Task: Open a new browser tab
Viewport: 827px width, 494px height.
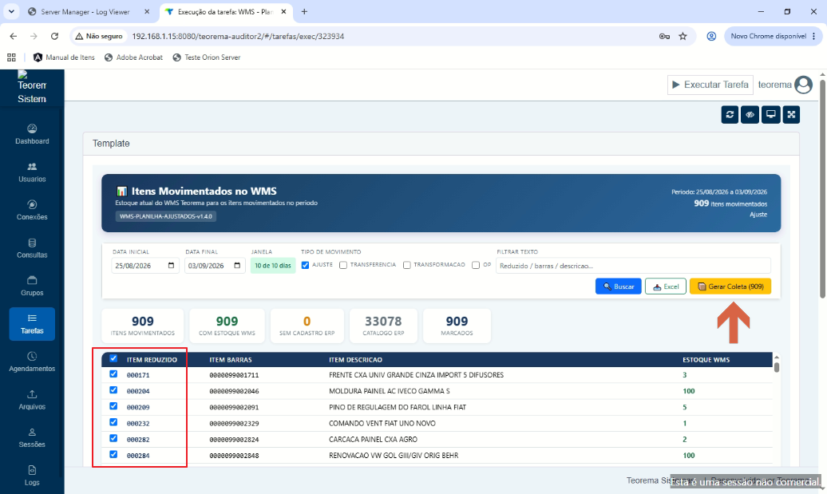Action: 304,12
